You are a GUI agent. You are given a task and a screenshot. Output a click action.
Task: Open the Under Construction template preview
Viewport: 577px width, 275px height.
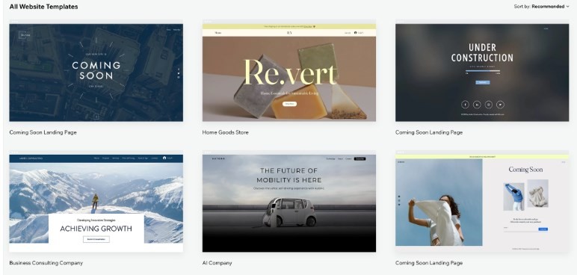tap(482, 72)
